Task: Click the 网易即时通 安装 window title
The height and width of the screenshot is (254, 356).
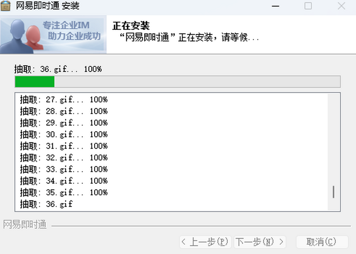Action: pyautogui.click(x=47, y=6)
